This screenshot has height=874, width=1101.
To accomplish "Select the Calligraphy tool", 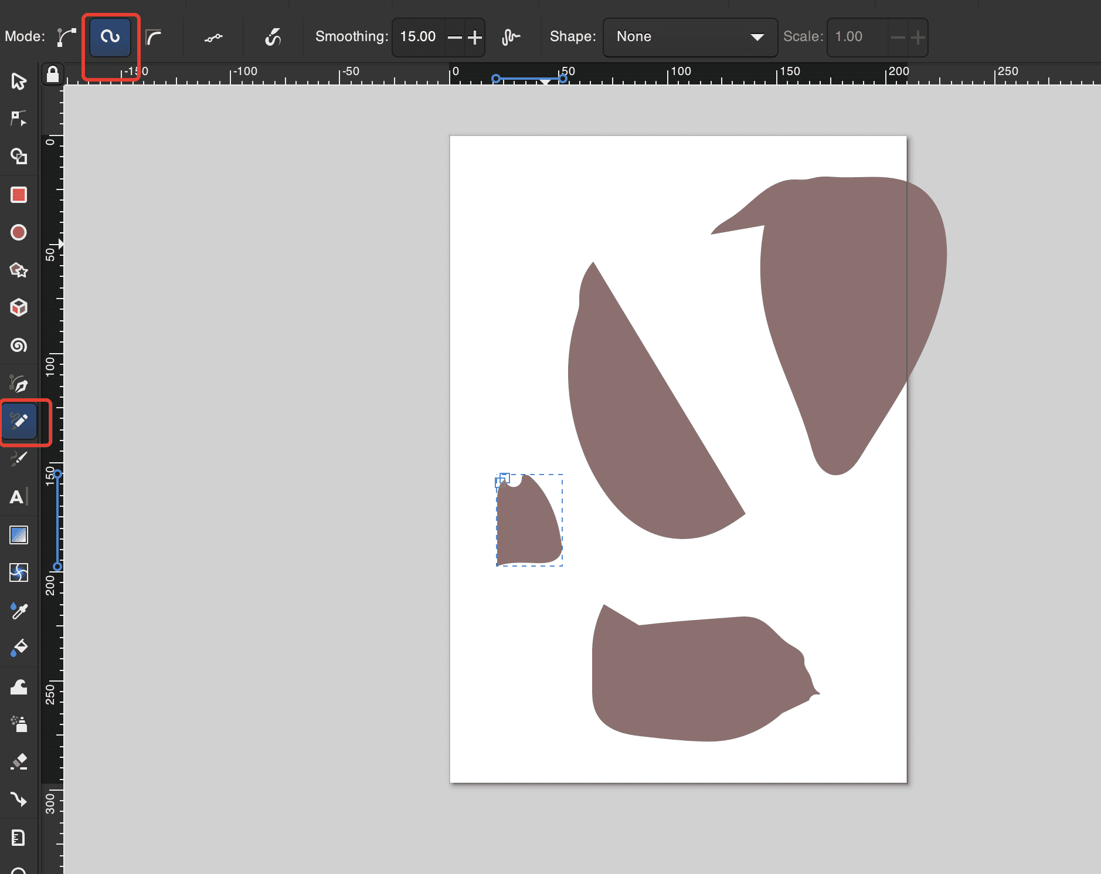I will (19, 459).
